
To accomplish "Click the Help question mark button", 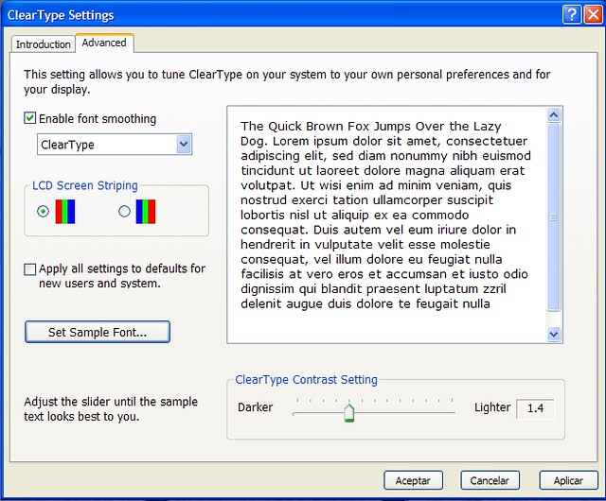I will tap(572, 15).
